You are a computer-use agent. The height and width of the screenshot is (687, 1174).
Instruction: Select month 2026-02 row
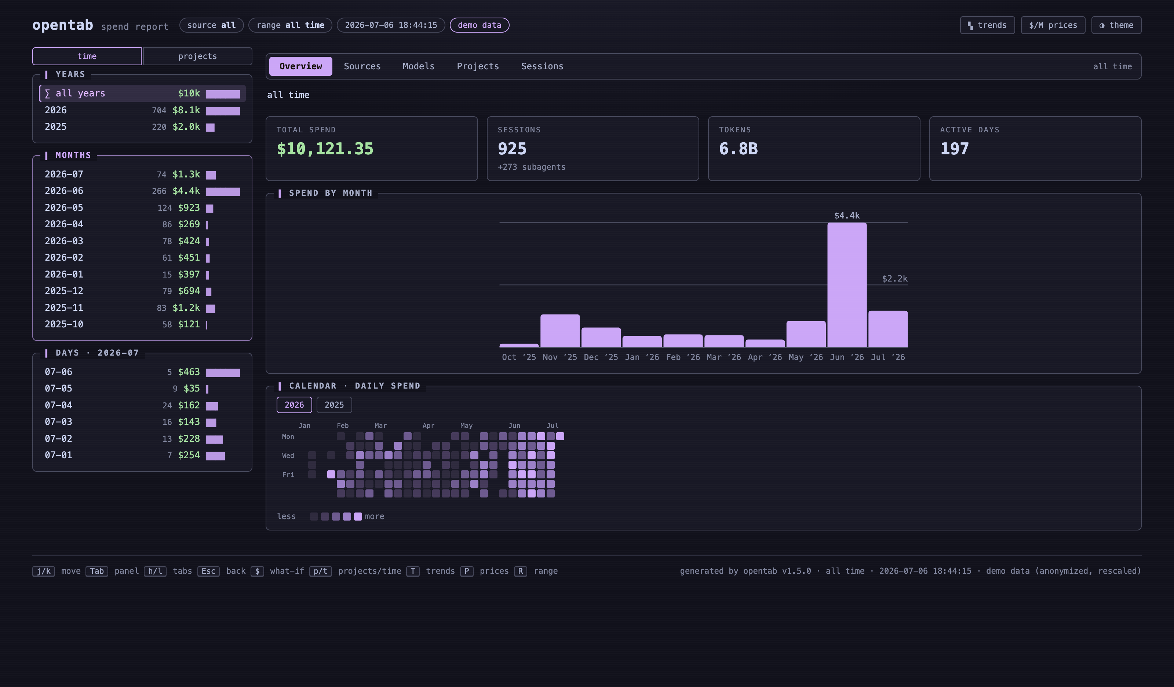click(x=142, y=258)
